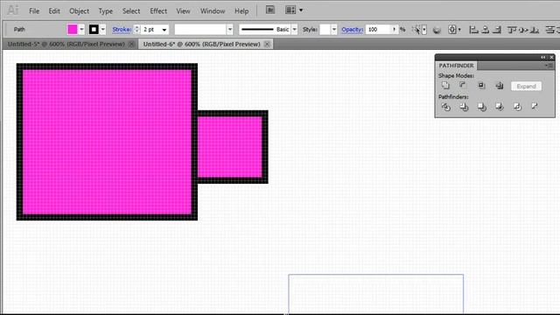The image size is (560, 315).
Task: Click the Opacity value field
Action: click(x=379, y=29)
